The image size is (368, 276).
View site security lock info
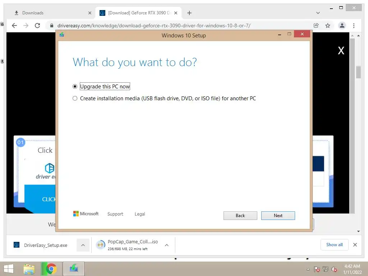52,26
